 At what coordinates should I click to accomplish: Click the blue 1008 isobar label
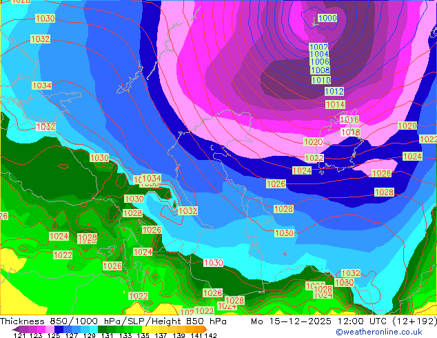321,70
